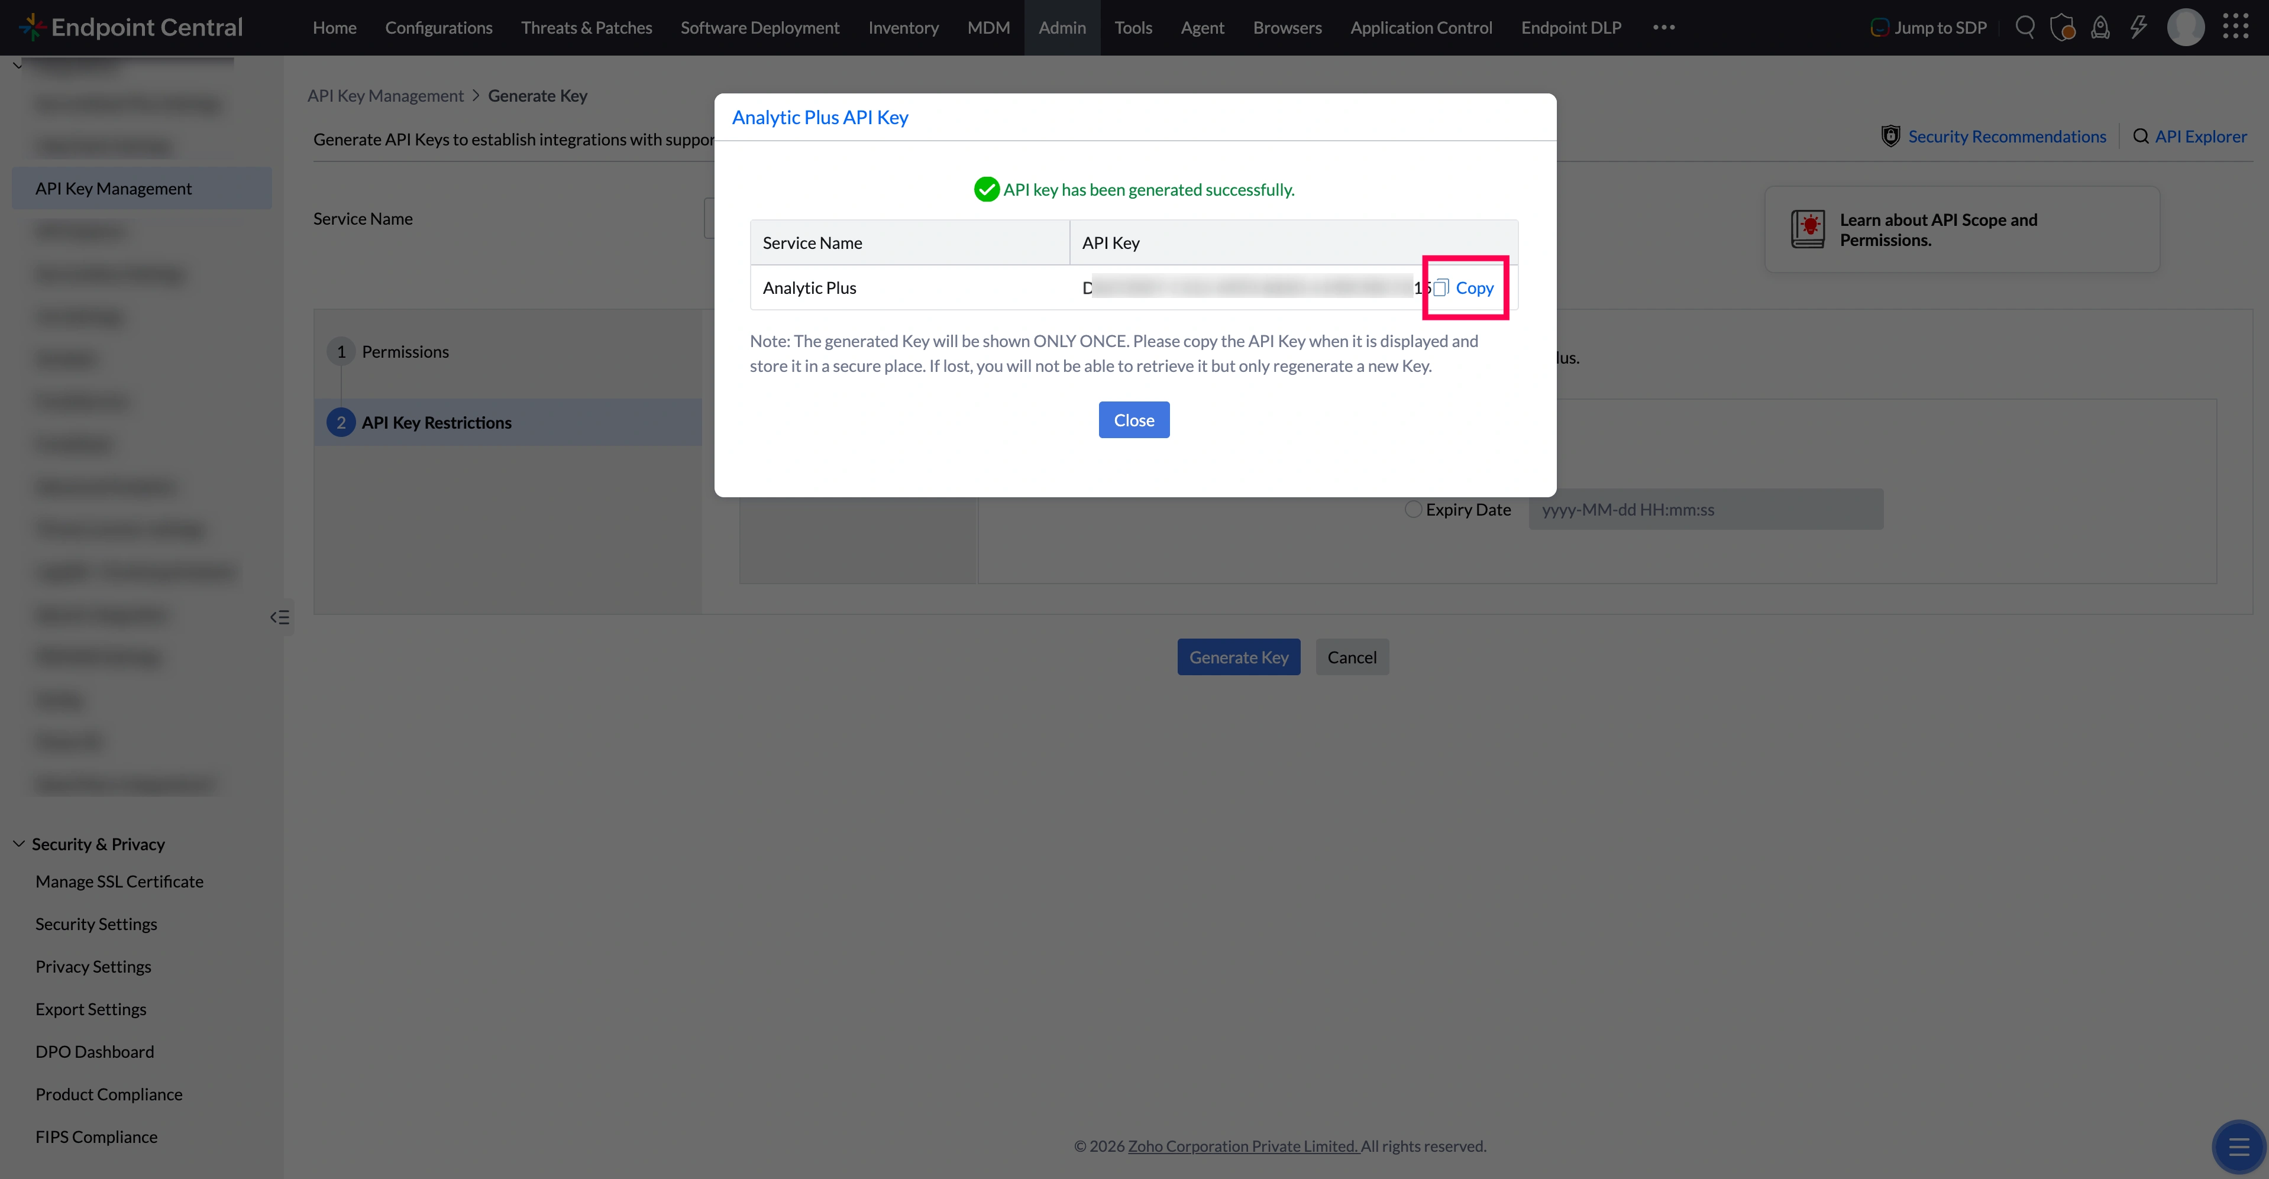The height and width of the screenshot is (1179, 2269).
Task: Click the Jump to SDP link
Action: 1928,27
